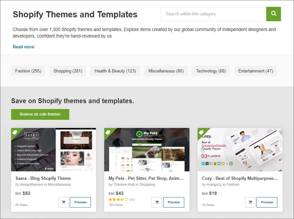Open the Fashion (295) category
Screen dimensions: 294x219
[28, 71]
